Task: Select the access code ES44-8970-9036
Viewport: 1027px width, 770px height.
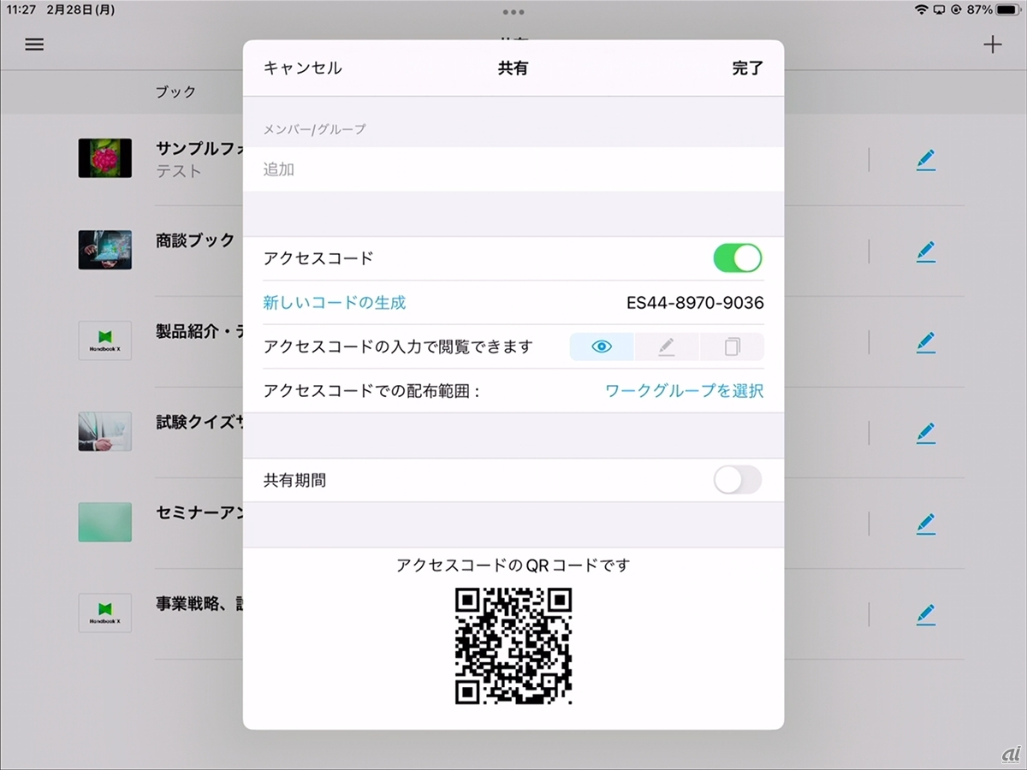Action: pyautogui.click(x=695, y=303)
